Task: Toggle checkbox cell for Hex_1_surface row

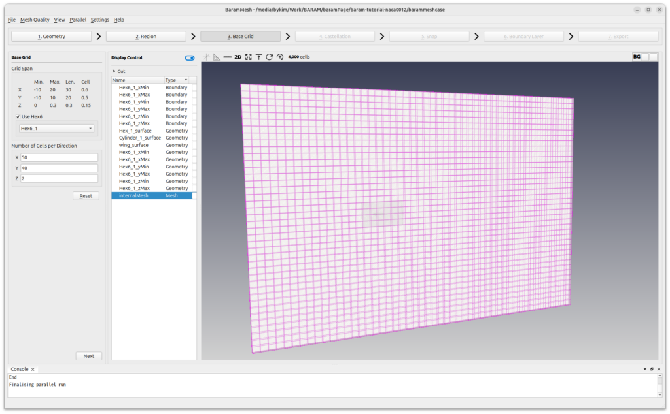Action: pyautogui.click(x=194, y=131)
